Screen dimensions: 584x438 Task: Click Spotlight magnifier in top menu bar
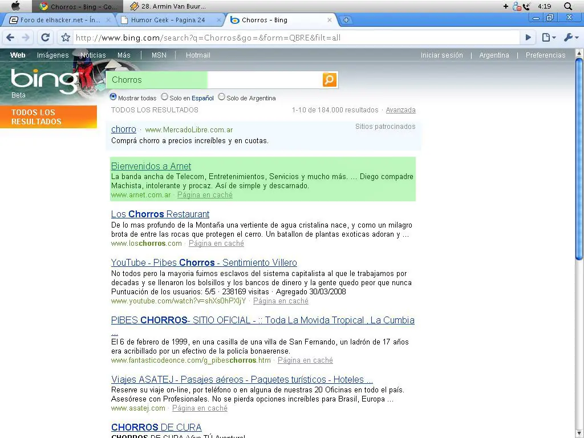click(x=567, y=6)
